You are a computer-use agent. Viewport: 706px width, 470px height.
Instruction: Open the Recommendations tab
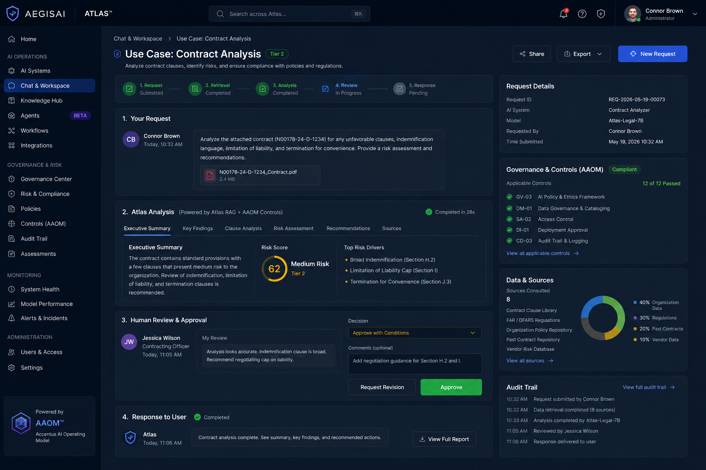(x=348, y=229)
